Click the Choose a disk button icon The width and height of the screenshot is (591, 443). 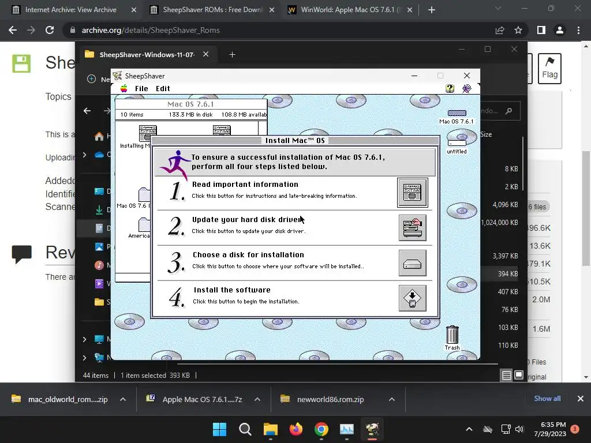(x=412, y=263)
